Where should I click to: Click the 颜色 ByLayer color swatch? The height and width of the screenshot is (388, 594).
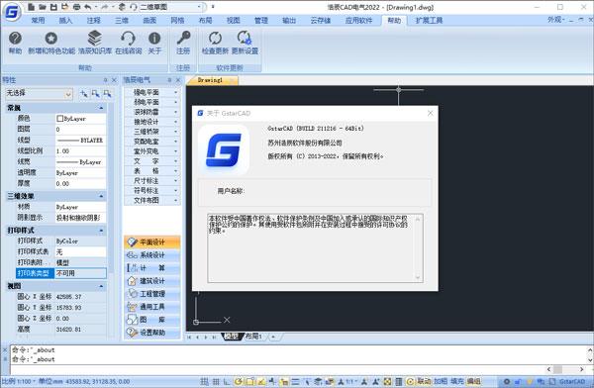pyautogui.click(x=59, y=119)
